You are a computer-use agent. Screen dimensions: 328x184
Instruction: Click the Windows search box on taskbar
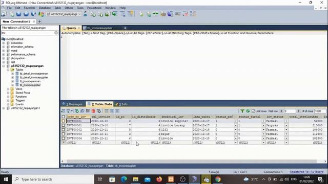(53, 179)
